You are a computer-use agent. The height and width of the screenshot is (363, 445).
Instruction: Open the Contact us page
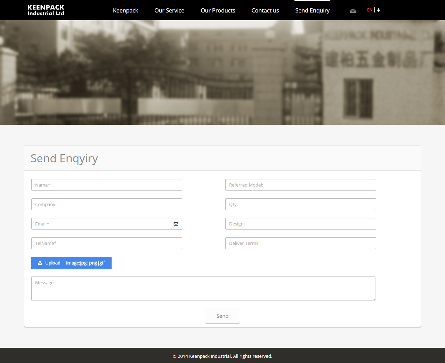coord(265,10)
